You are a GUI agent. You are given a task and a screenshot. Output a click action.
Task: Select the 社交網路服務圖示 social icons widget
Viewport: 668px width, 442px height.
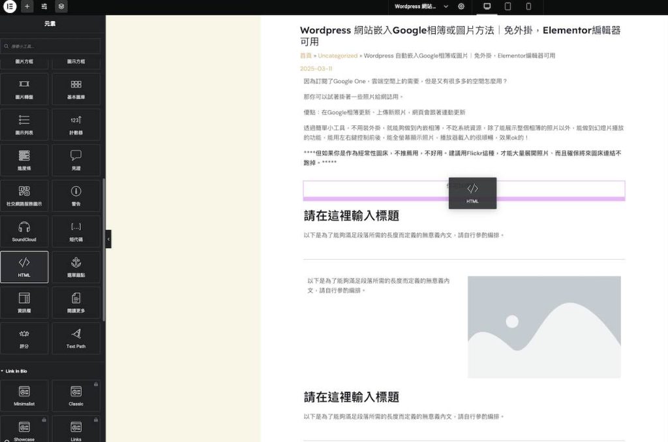pyautogui.click(x=24, y=196)
